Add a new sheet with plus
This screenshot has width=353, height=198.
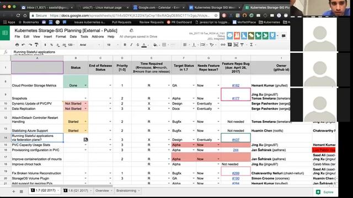pyautogui.click(x=14, y=191)
